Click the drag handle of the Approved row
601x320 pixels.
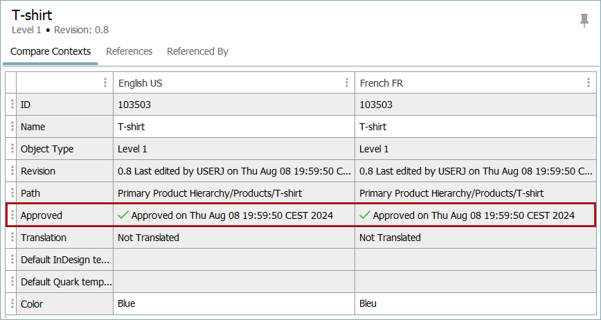[x=12, y=215]
